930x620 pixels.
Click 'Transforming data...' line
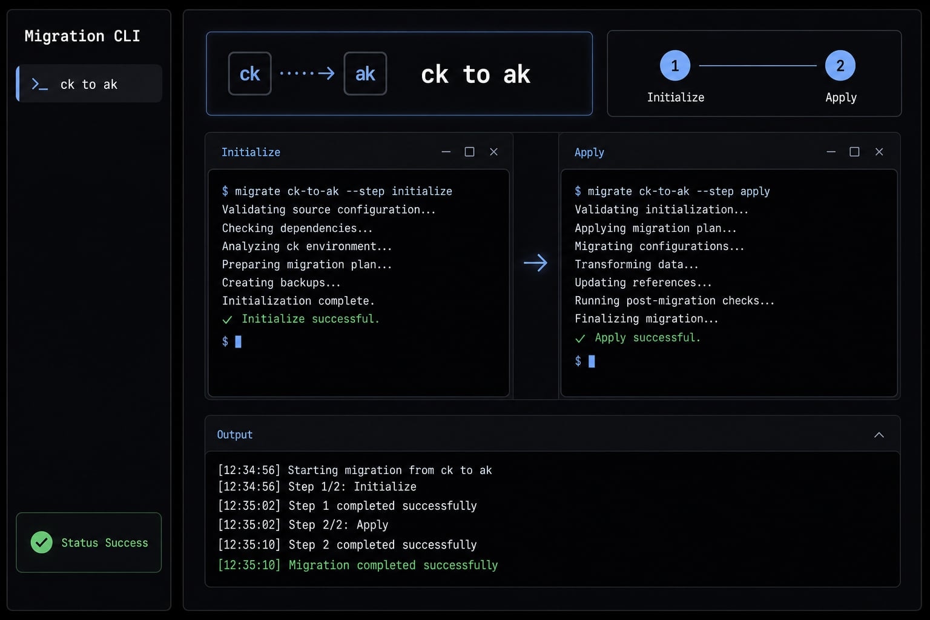point(636,265)
